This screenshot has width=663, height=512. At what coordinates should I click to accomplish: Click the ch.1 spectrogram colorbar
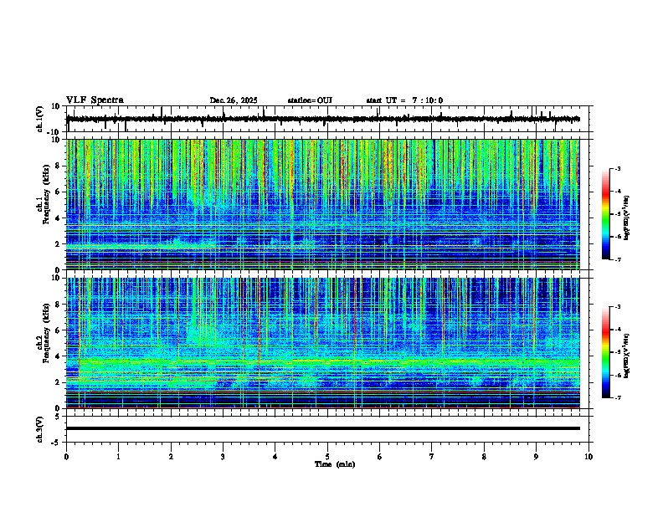coord(606,214)
